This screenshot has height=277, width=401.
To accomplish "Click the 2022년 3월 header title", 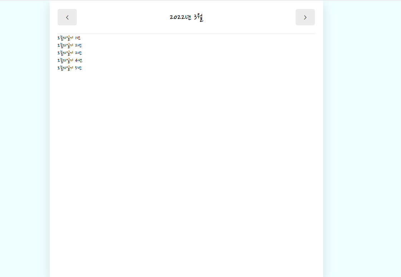I will click(186, 18).
